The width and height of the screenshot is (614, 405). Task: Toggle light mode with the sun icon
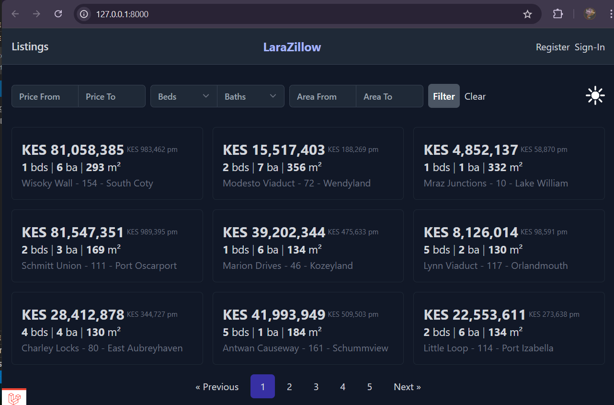[595, 96]
